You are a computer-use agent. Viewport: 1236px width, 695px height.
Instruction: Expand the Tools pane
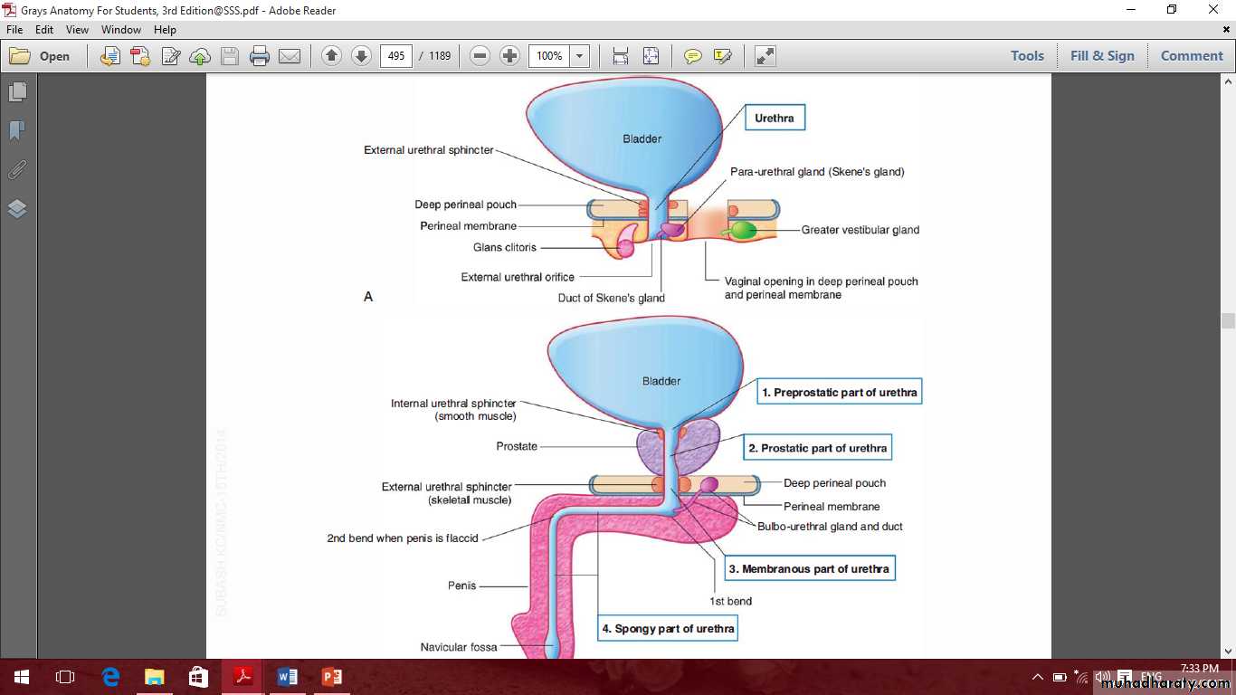[x=1027, y=56]
